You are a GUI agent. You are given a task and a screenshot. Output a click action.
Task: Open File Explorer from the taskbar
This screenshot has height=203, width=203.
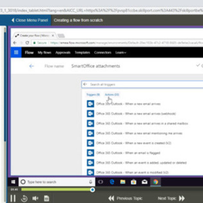coord(123,182)
